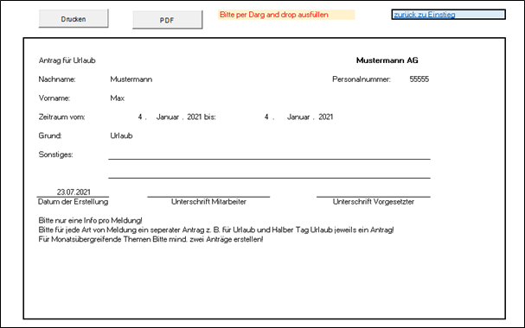The height and width of the screenshot is (328, 525).
Task: Click the 'Mustermann AG' company name
Action: 387,60
